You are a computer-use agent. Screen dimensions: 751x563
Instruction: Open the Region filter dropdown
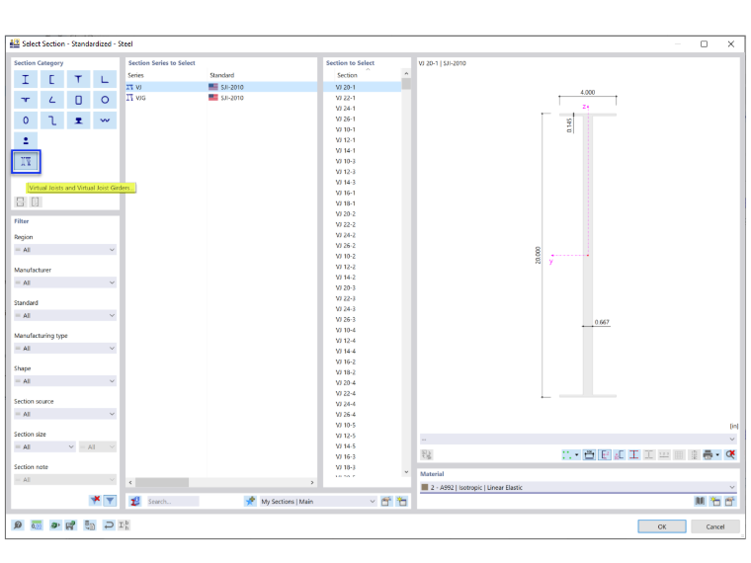coord(65,250)
